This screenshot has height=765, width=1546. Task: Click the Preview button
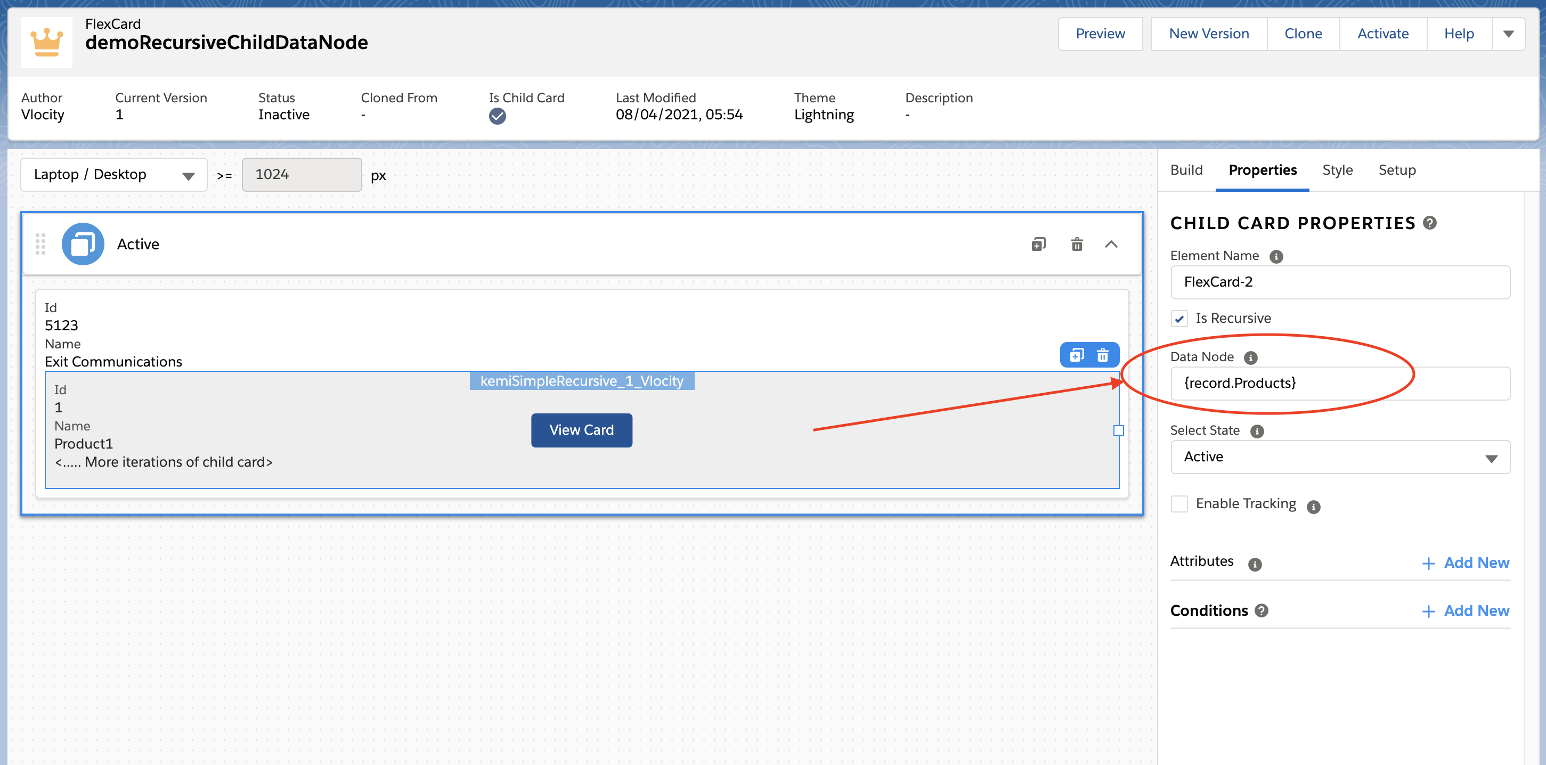point(1100,34)
